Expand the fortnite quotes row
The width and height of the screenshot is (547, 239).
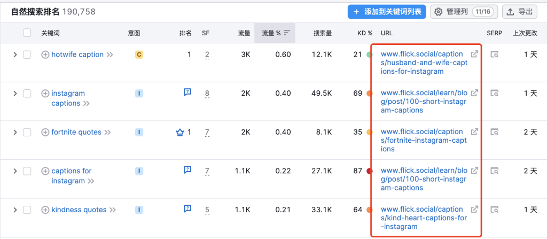[x=15, y=133]
